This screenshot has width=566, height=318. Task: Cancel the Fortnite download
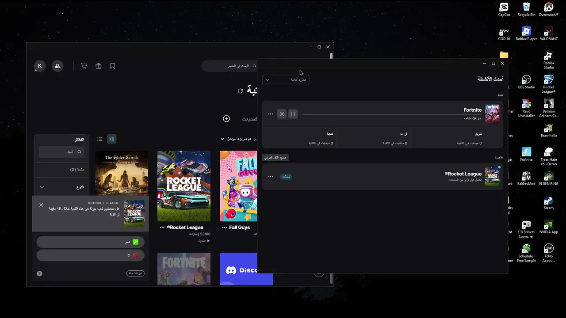coord(282,114)
